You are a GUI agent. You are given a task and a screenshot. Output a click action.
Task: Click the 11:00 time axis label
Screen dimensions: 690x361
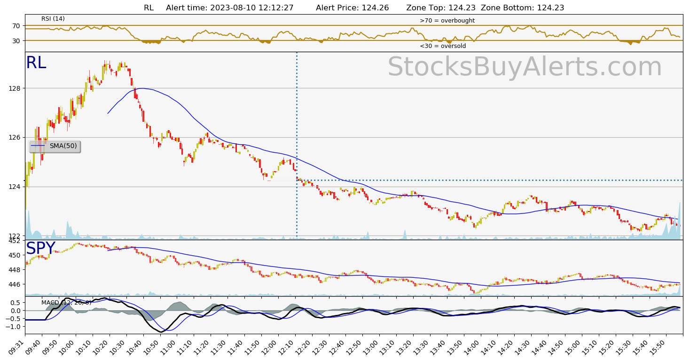tap(169, 347)
